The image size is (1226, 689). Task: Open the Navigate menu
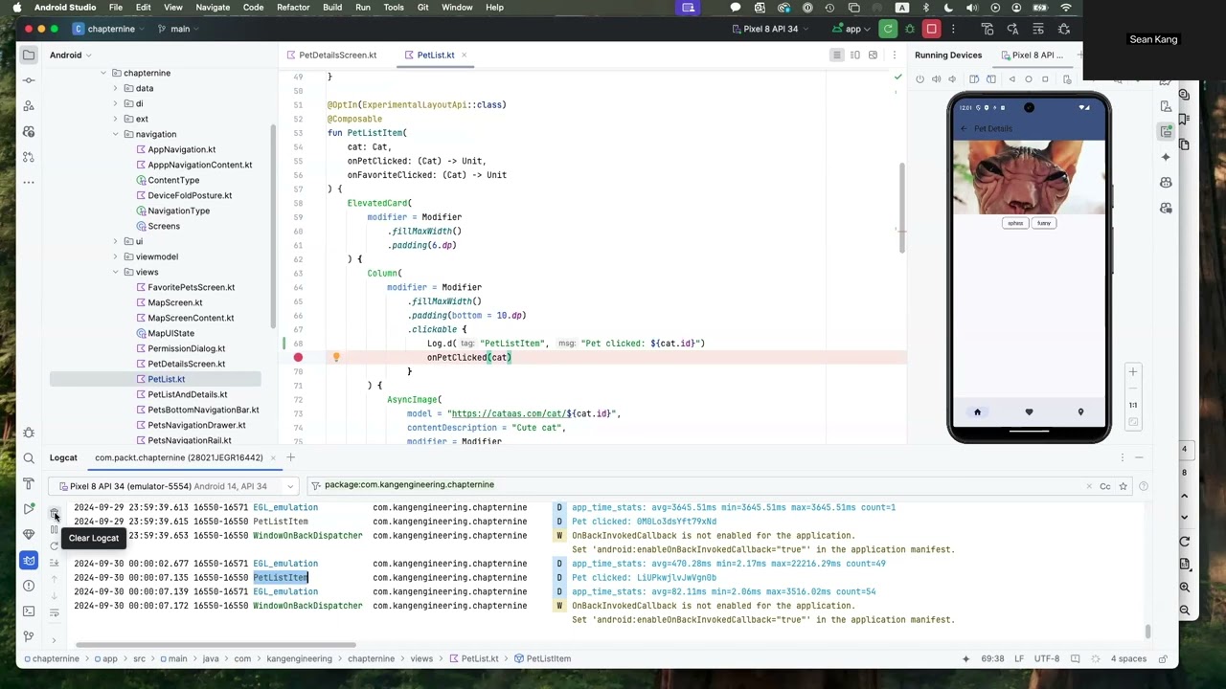click(x=213, y=8)
